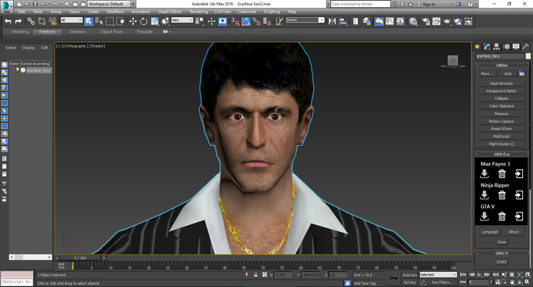Open the Rendering menu

pos(199,11)
